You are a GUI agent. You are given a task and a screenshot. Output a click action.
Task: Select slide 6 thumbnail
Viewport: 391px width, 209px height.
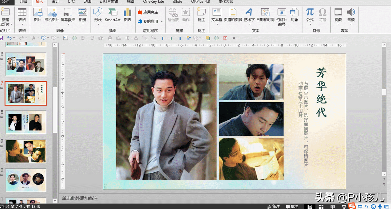(25, 64)
